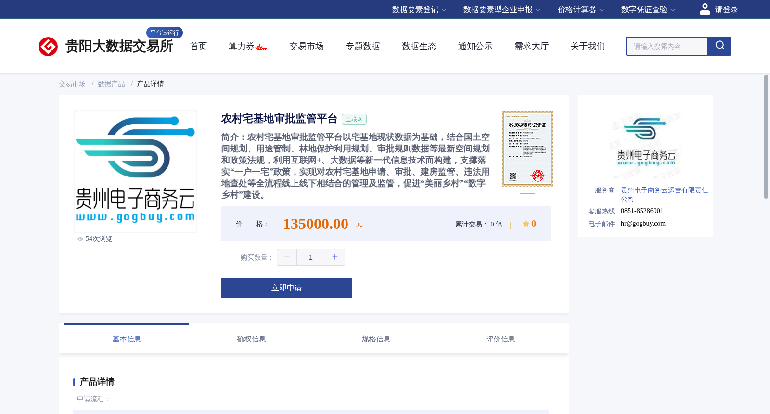This screenshot has width=770, height=414.
Task: Go to 交易市场 breadcrumb link
Action: tap(72, 84)
